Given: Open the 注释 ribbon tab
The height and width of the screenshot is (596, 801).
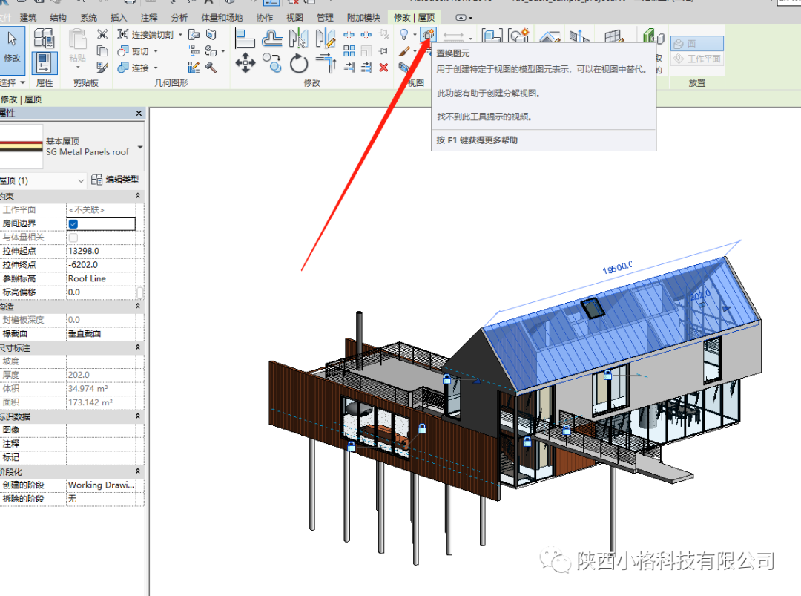Looking at the screenshot, I should 148,17.
